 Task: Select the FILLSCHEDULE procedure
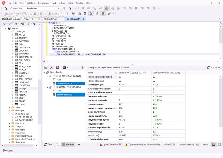[x=25, y=117]
